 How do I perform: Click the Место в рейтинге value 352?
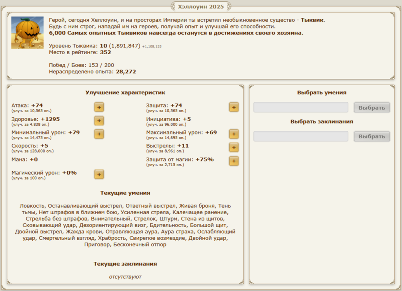[x=105, y=52]
